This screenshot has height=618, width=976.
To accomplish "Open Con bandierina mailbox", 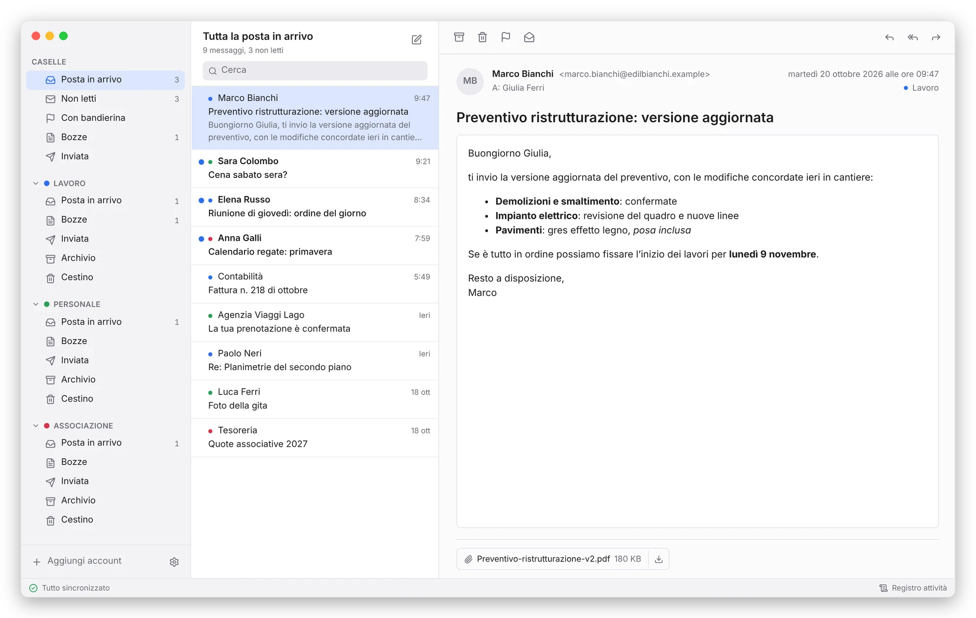I will click(x=105, y=118).
